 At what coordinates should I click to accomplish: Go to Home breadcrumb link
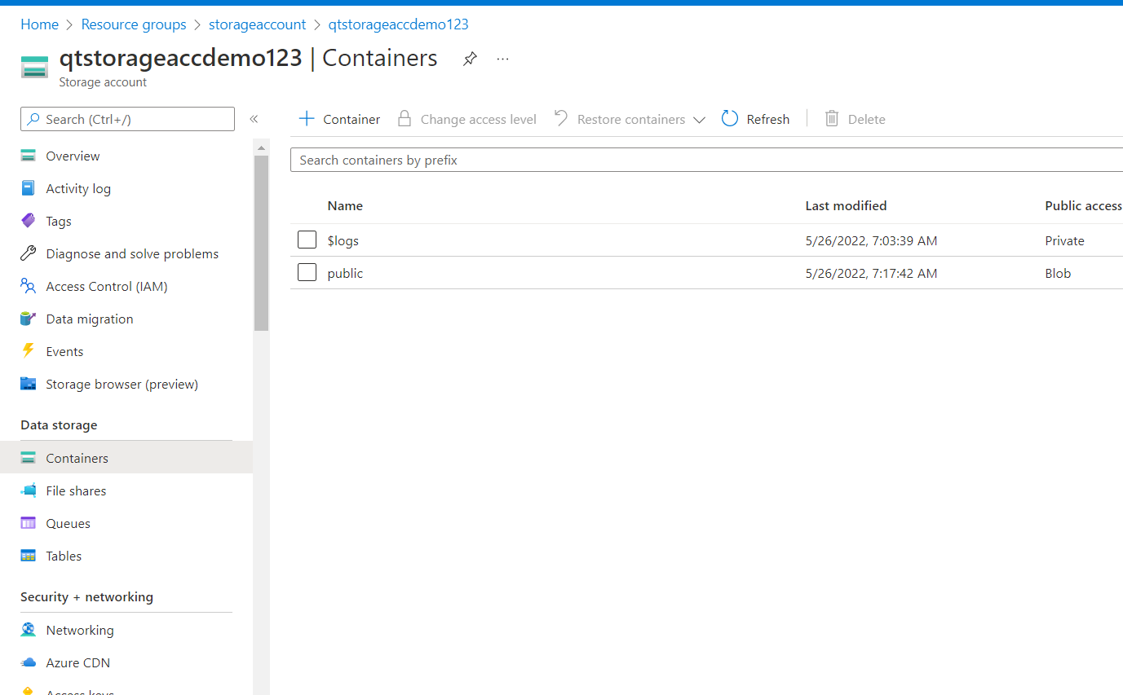pos(39,24)
